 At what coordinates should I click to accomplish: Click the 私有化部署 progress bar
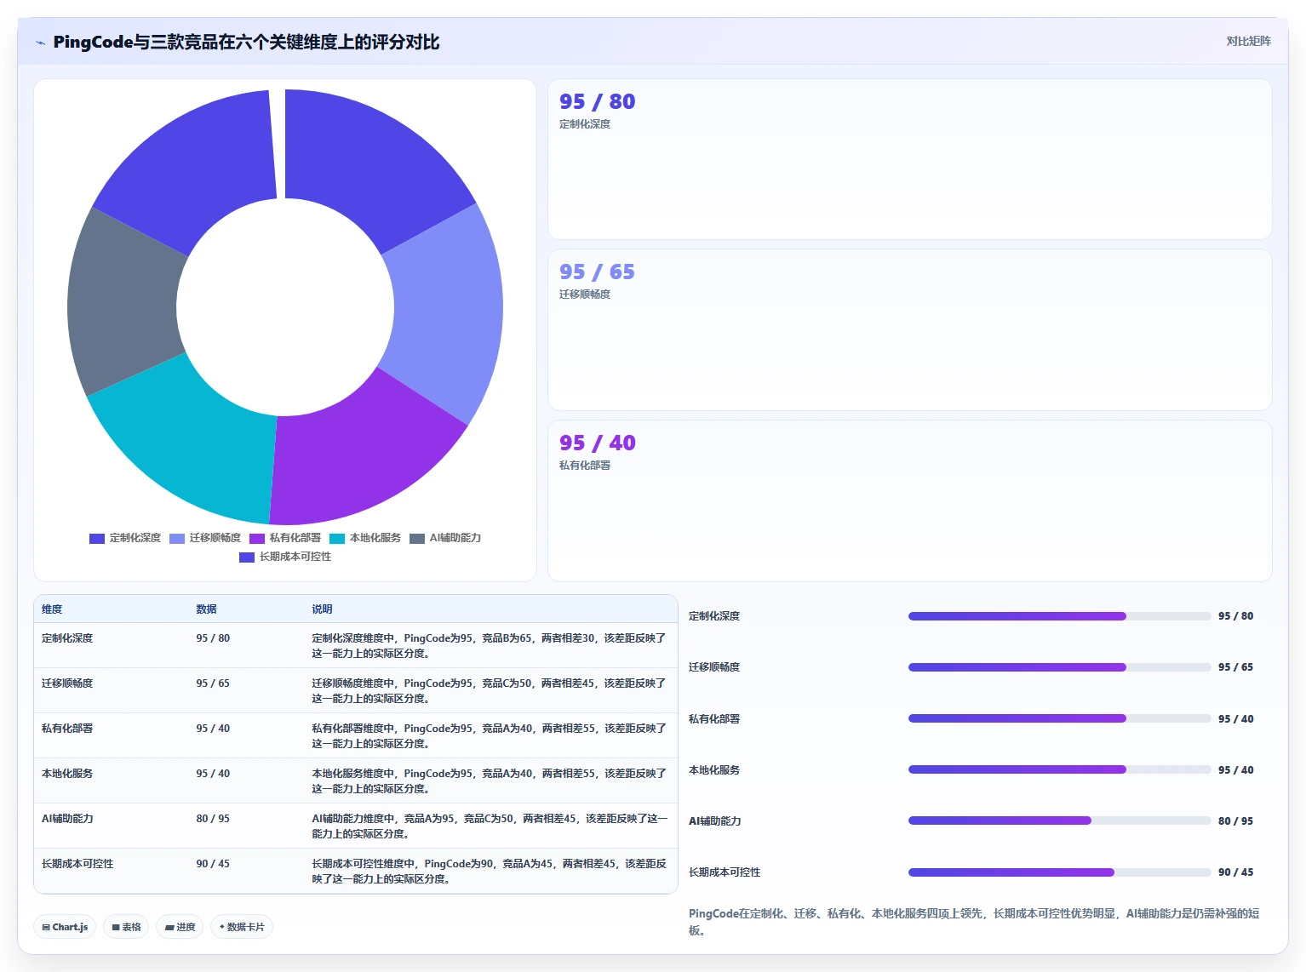(1059, 718)
